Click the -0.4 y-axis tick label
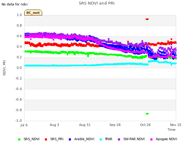Screen dimensions: 194x145 [x=18, y=89]
